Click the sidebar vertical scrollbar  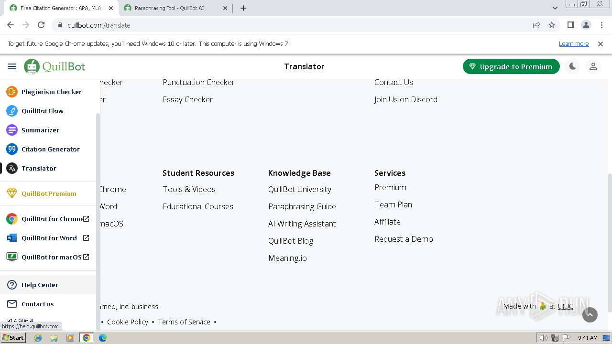coord(98,222)
